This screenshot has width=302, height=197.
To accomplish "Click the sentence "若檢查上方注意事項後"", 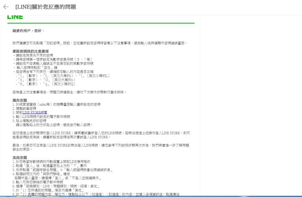I will pyautogui.click(x=70, y=92).
